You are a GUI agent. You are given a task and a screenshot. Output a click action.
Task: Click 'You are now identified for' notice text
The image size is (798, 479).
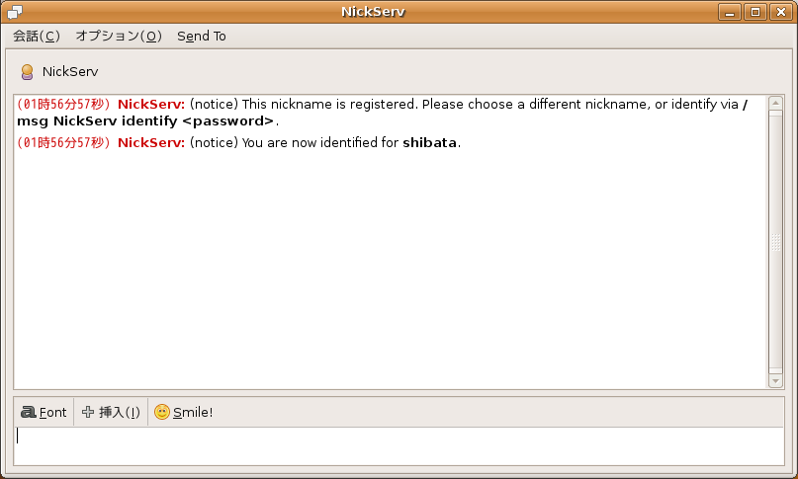(319, 143)
